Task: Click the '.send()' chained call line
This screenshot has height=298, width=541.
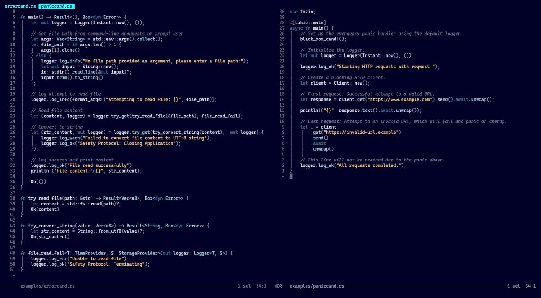Action: click(320, 138)
